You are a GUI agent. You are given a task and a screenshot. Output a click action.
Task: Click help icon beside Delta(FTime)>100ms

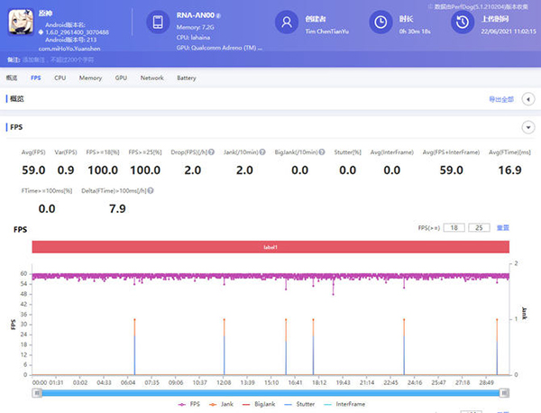click(x=151, y=191)
